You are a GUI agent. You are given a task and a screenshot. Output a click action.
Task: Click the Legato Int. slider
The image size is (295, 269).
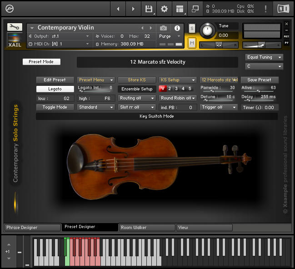click(x=95, y=91)
